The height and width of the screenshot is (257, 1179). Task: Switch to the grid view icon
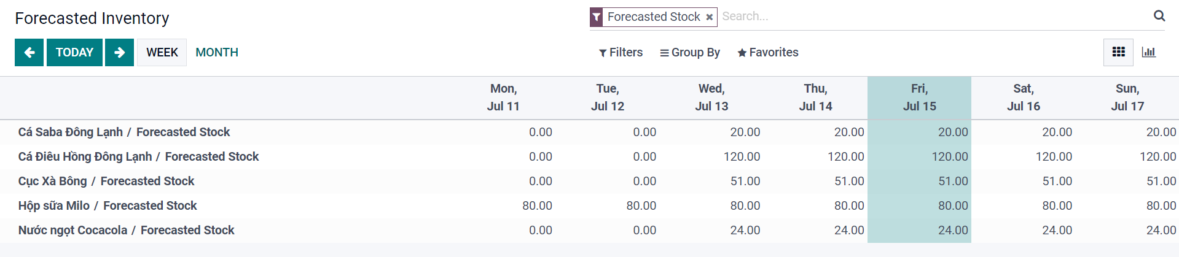[x=1118, y=53]
